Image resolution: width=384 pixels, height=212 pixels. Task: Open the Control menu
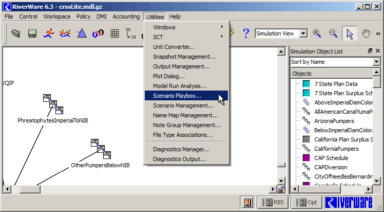(x=28, y=16)
